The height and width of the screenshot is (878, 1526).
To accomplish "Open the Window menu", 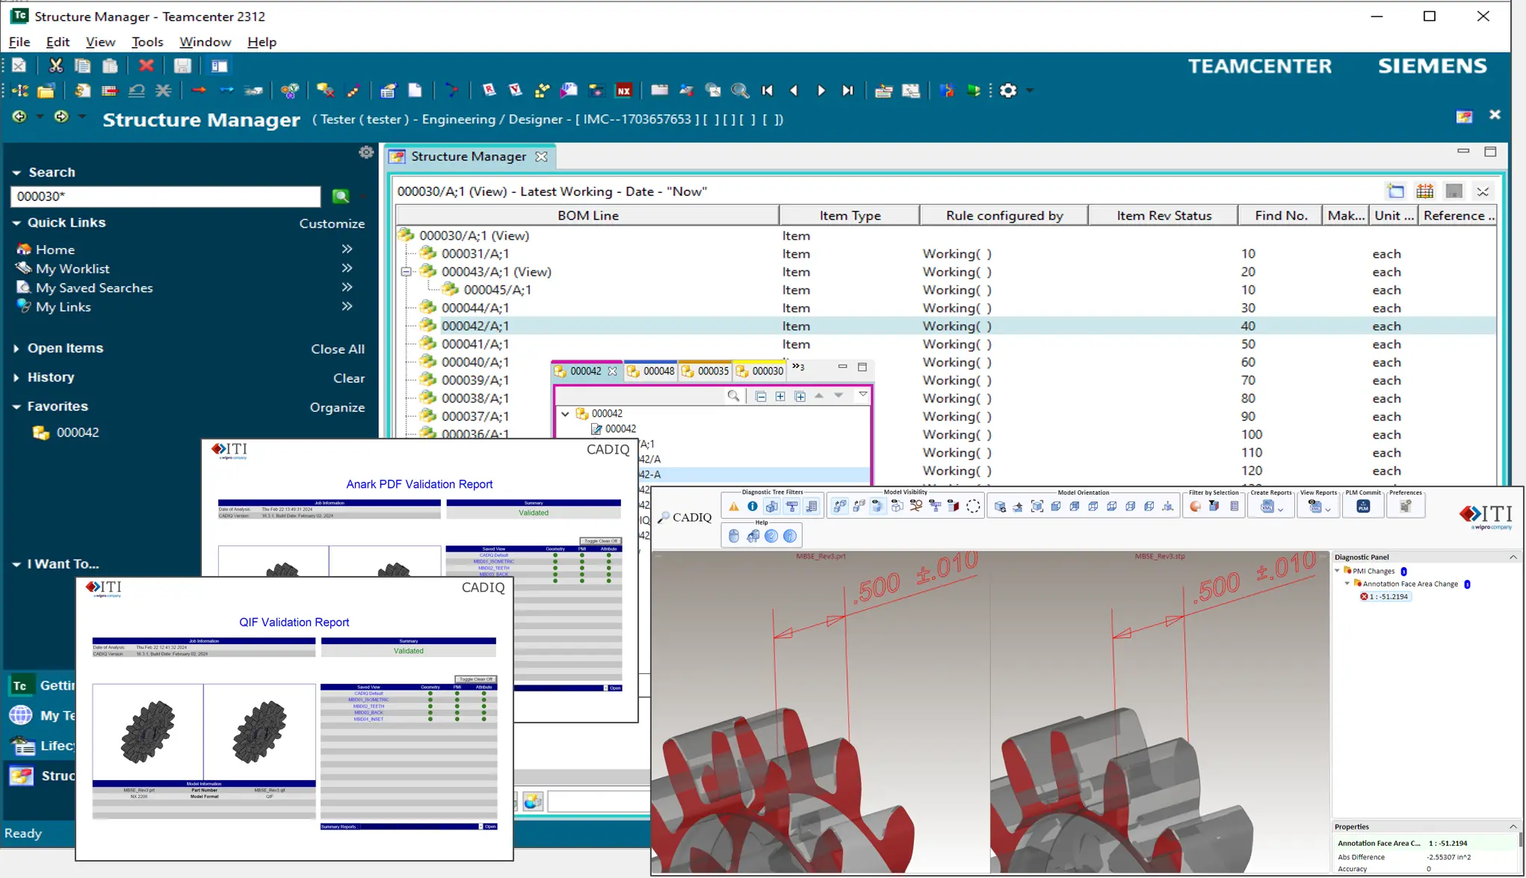I will coord(205,42).
